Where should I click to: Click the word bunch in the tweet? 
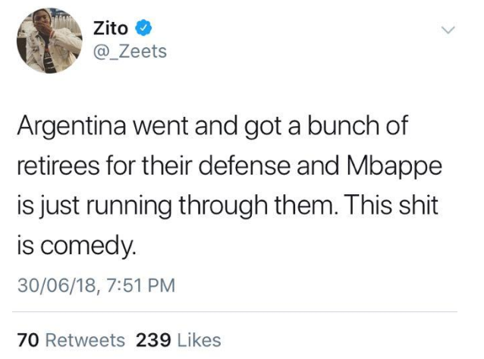tap(349, 125)
